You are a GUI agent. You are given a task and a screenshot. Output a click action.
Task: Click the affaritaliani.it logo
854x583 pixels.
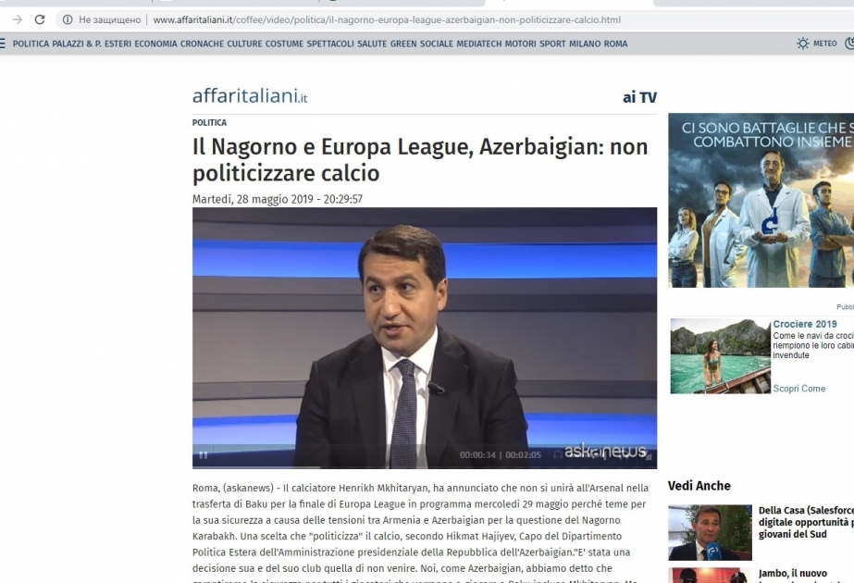(250, 96)
